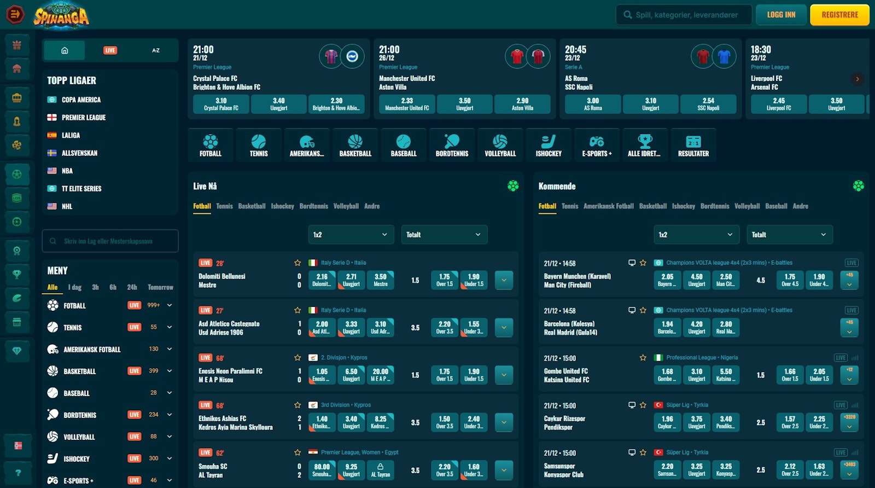Click the green football icon beside Live Nå
This screenshot has height=488, width=875.
pyautogui.click(x=513, y=186)
